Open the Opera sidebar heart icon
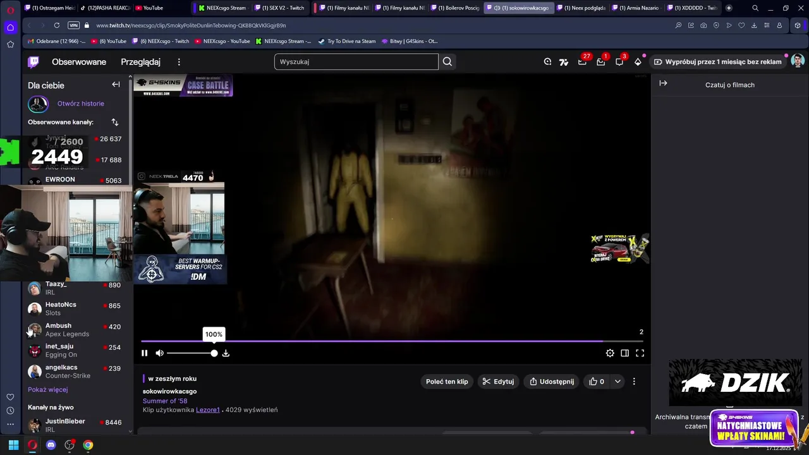The image size is (809, 455). (10, 397)
